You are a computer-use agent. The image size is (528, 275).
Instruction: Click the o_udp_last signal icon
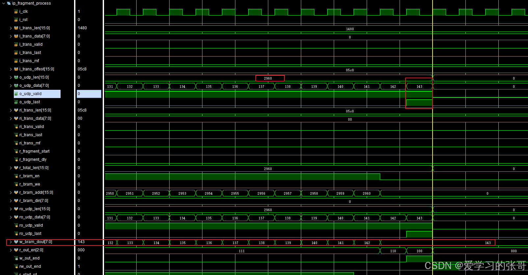[16, 102]
